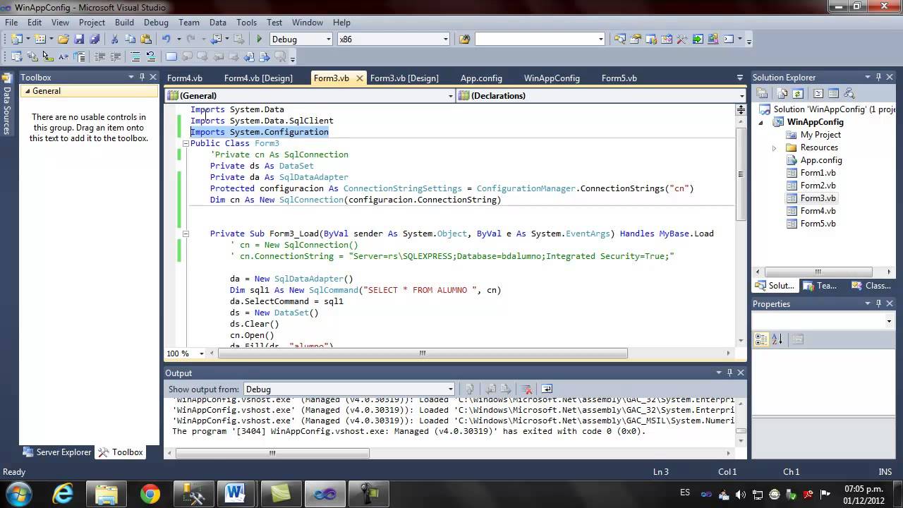Click Refresh in the Solution Explorer toolbar
Viewport: 903px width, 508px height.
797,93
